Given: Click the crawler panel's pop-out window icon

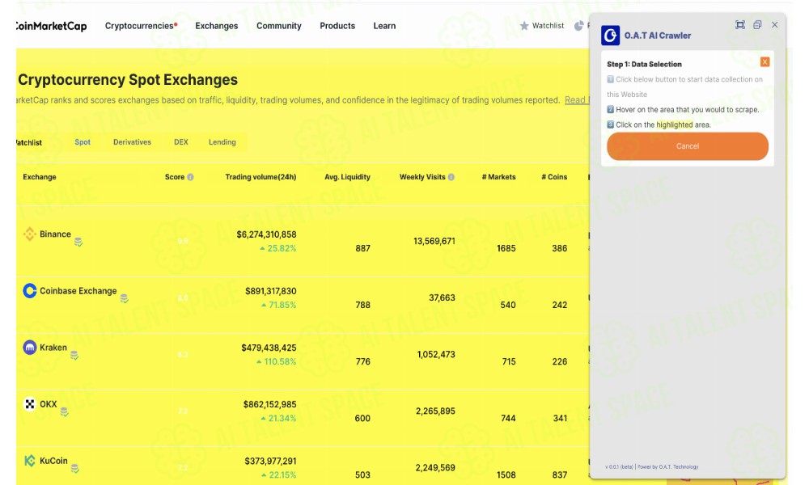Looking at the screenshot, I should tap(757, 25).
